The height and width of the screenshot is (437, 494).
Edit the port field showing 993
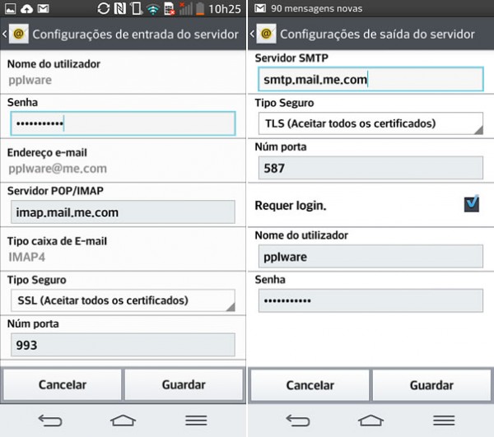(x=123, y=345)
